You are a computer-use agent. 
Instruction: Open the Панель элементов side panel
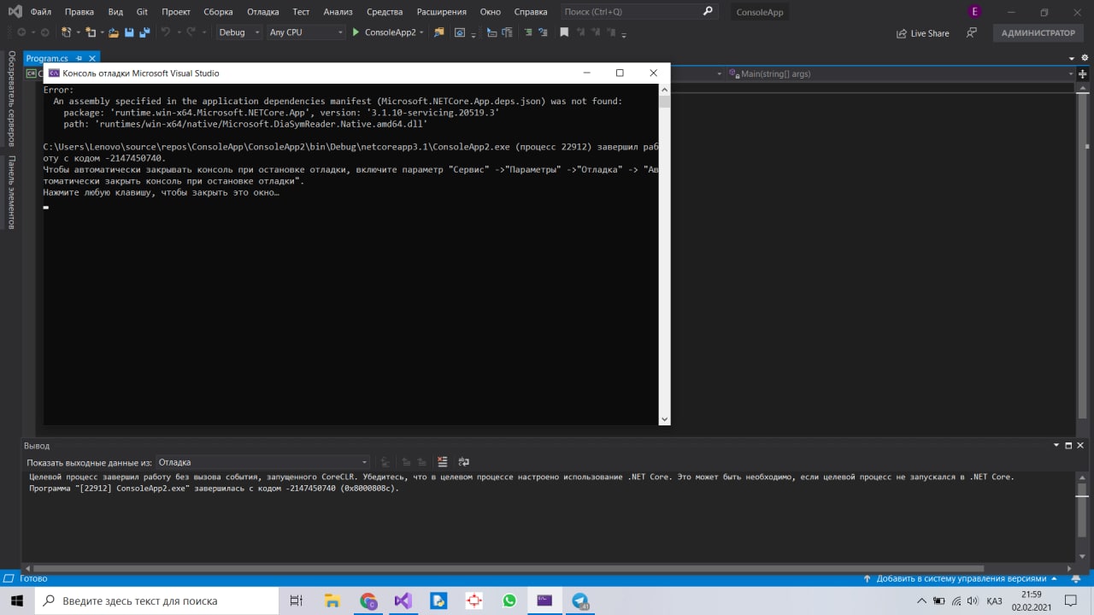(x=12, y=192)
